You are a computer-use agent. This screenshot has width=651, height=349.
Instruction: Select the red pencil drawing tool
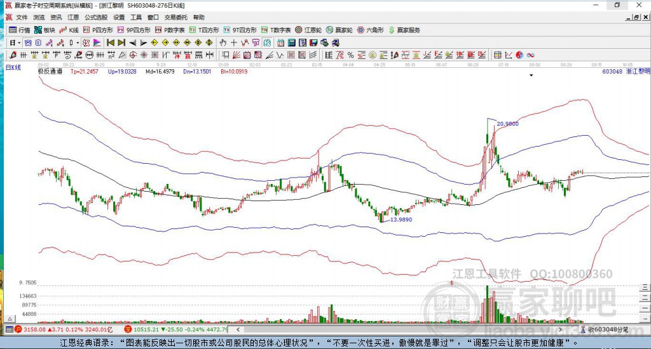pos(13,55)
